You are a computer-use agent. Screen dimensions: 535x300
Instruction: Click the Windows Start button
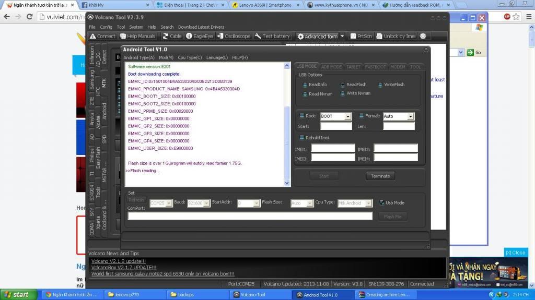(x=18, y=295)
